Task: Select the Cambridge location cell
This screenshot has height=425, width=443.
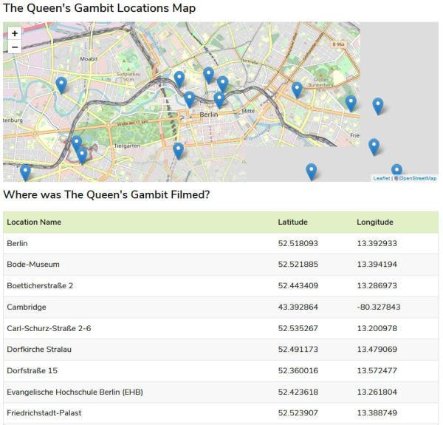Action: [x=27, y=307]
